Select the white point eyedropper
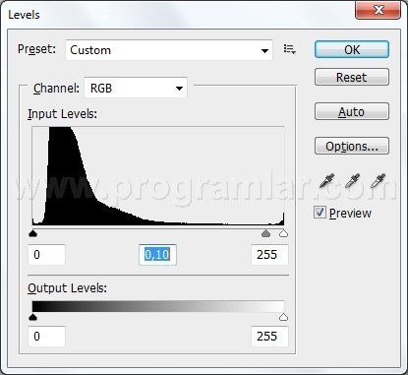408x375 pixels. point(379,181)
